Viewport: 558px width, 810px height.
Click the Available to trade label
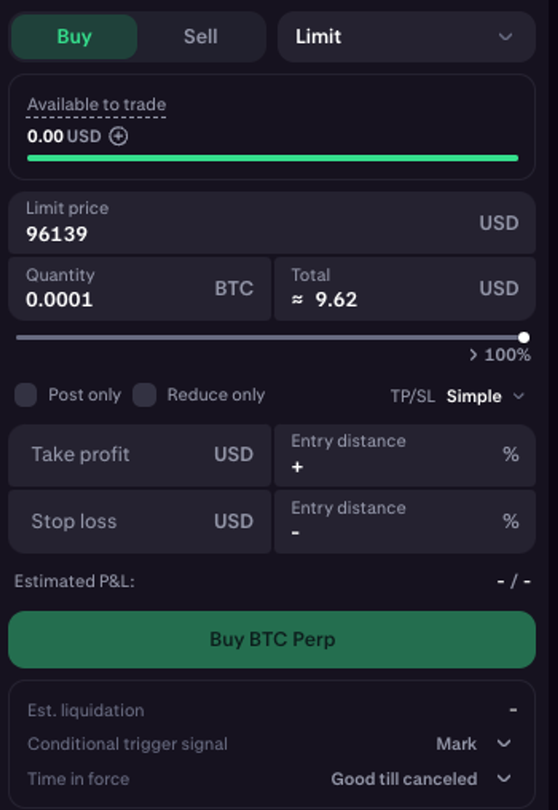(96, 105)
